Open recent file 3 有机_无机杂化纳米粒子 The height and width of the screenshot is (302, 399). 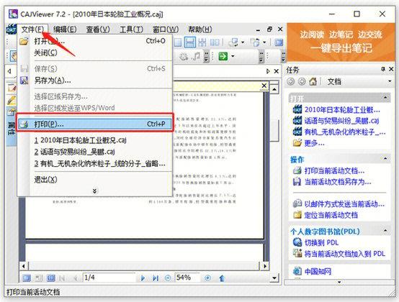point(95,163)
